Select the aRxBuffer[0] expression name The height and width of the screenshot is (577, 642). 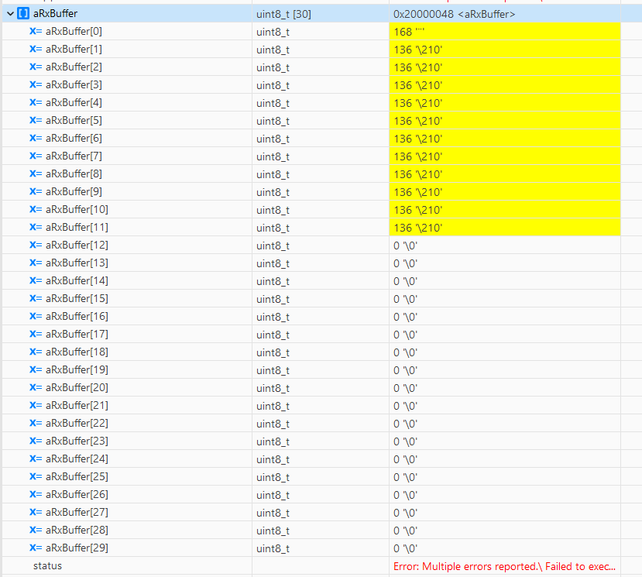74,31
